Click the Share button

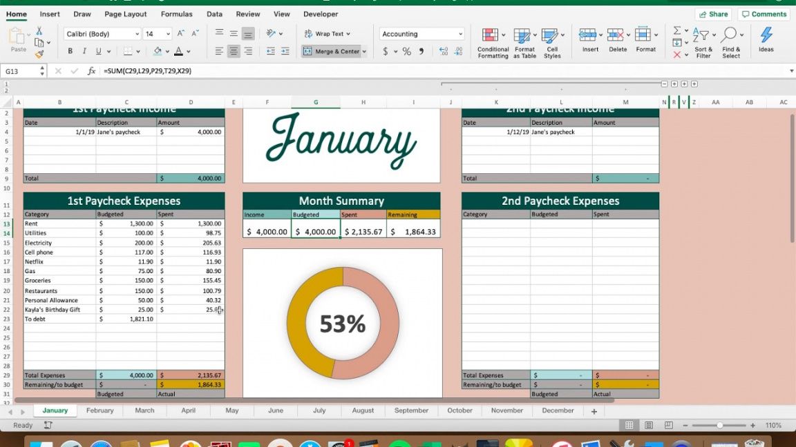click(713, 14)
